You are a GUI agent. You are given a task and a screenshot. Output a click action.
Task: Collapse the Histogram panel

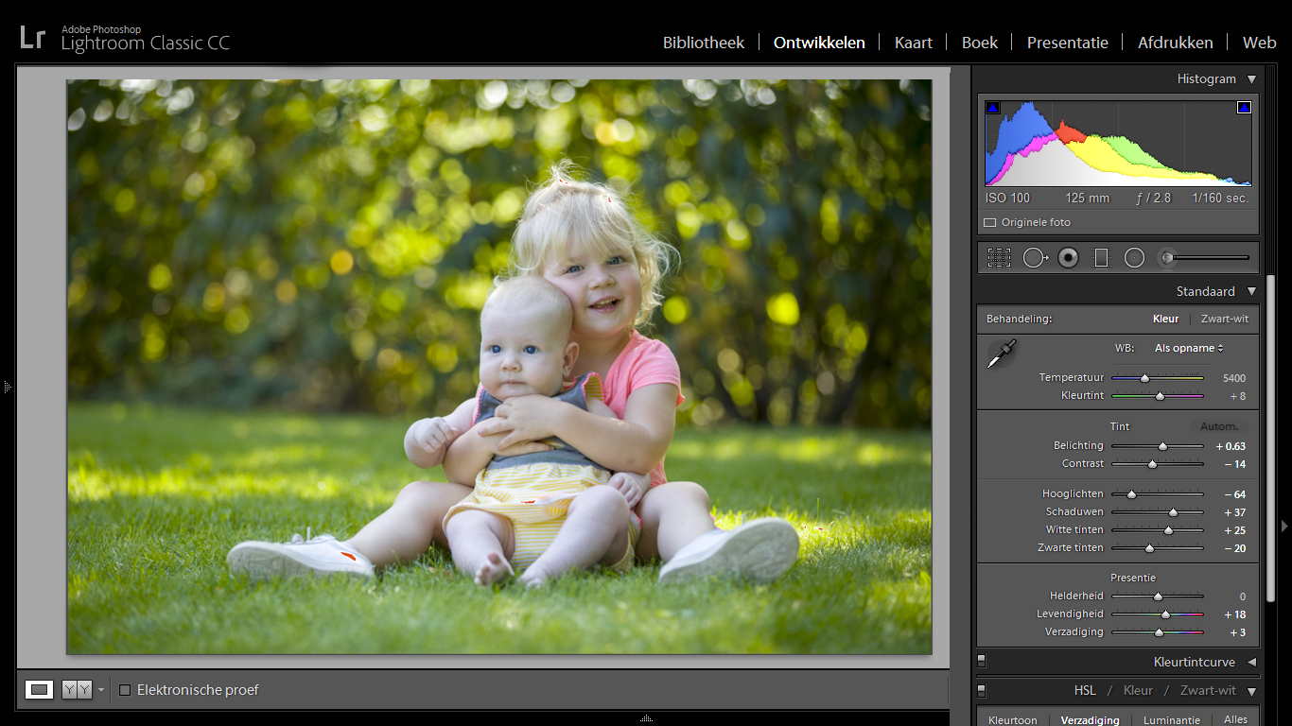(x=1252, y=79)
